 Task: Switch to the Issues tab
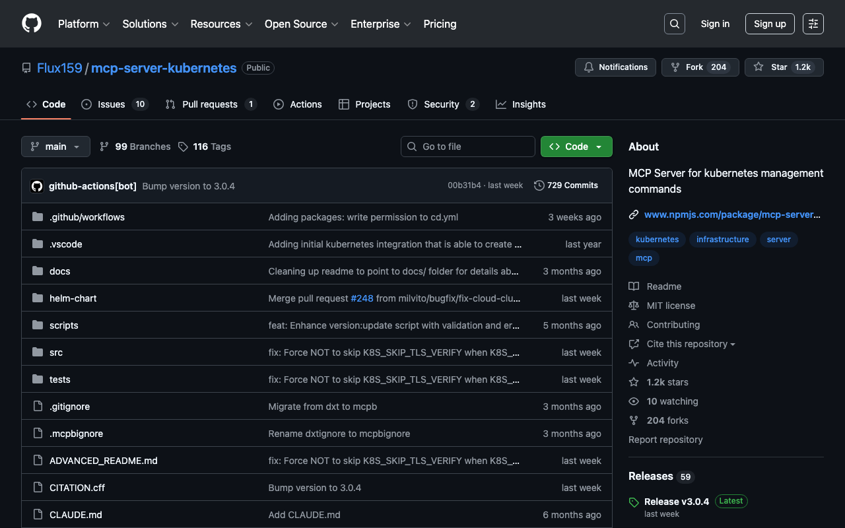coord(112,104)
